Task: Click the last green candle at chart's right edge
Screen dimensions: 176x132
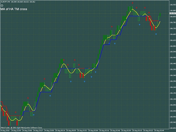Action: coord(160,15)
